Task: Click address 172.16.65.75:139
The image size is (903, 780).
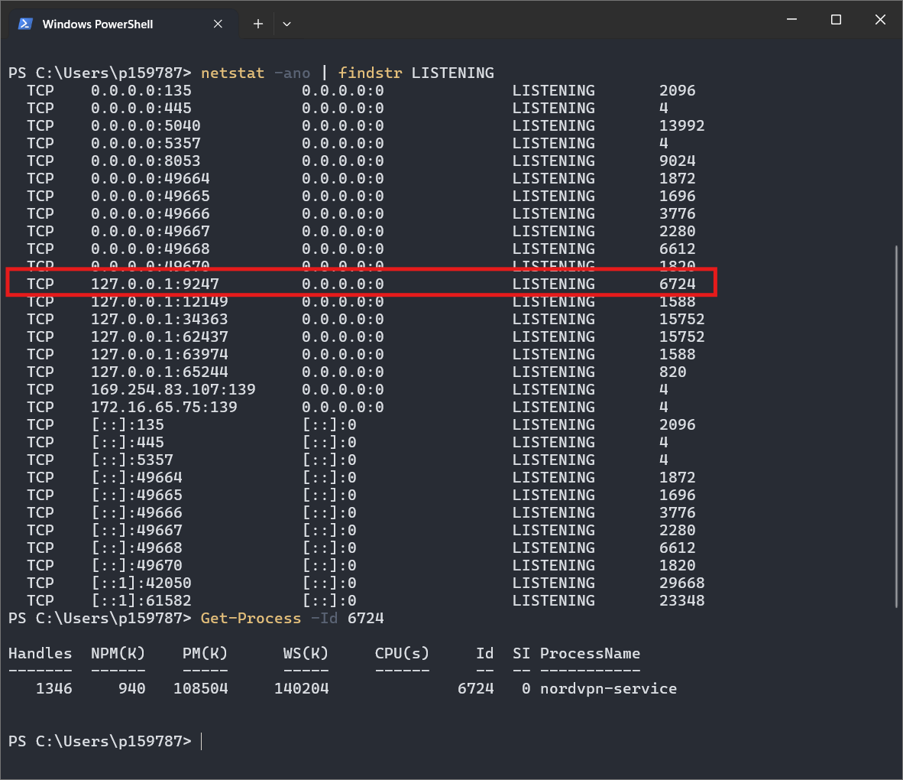Action: point(164,408)
